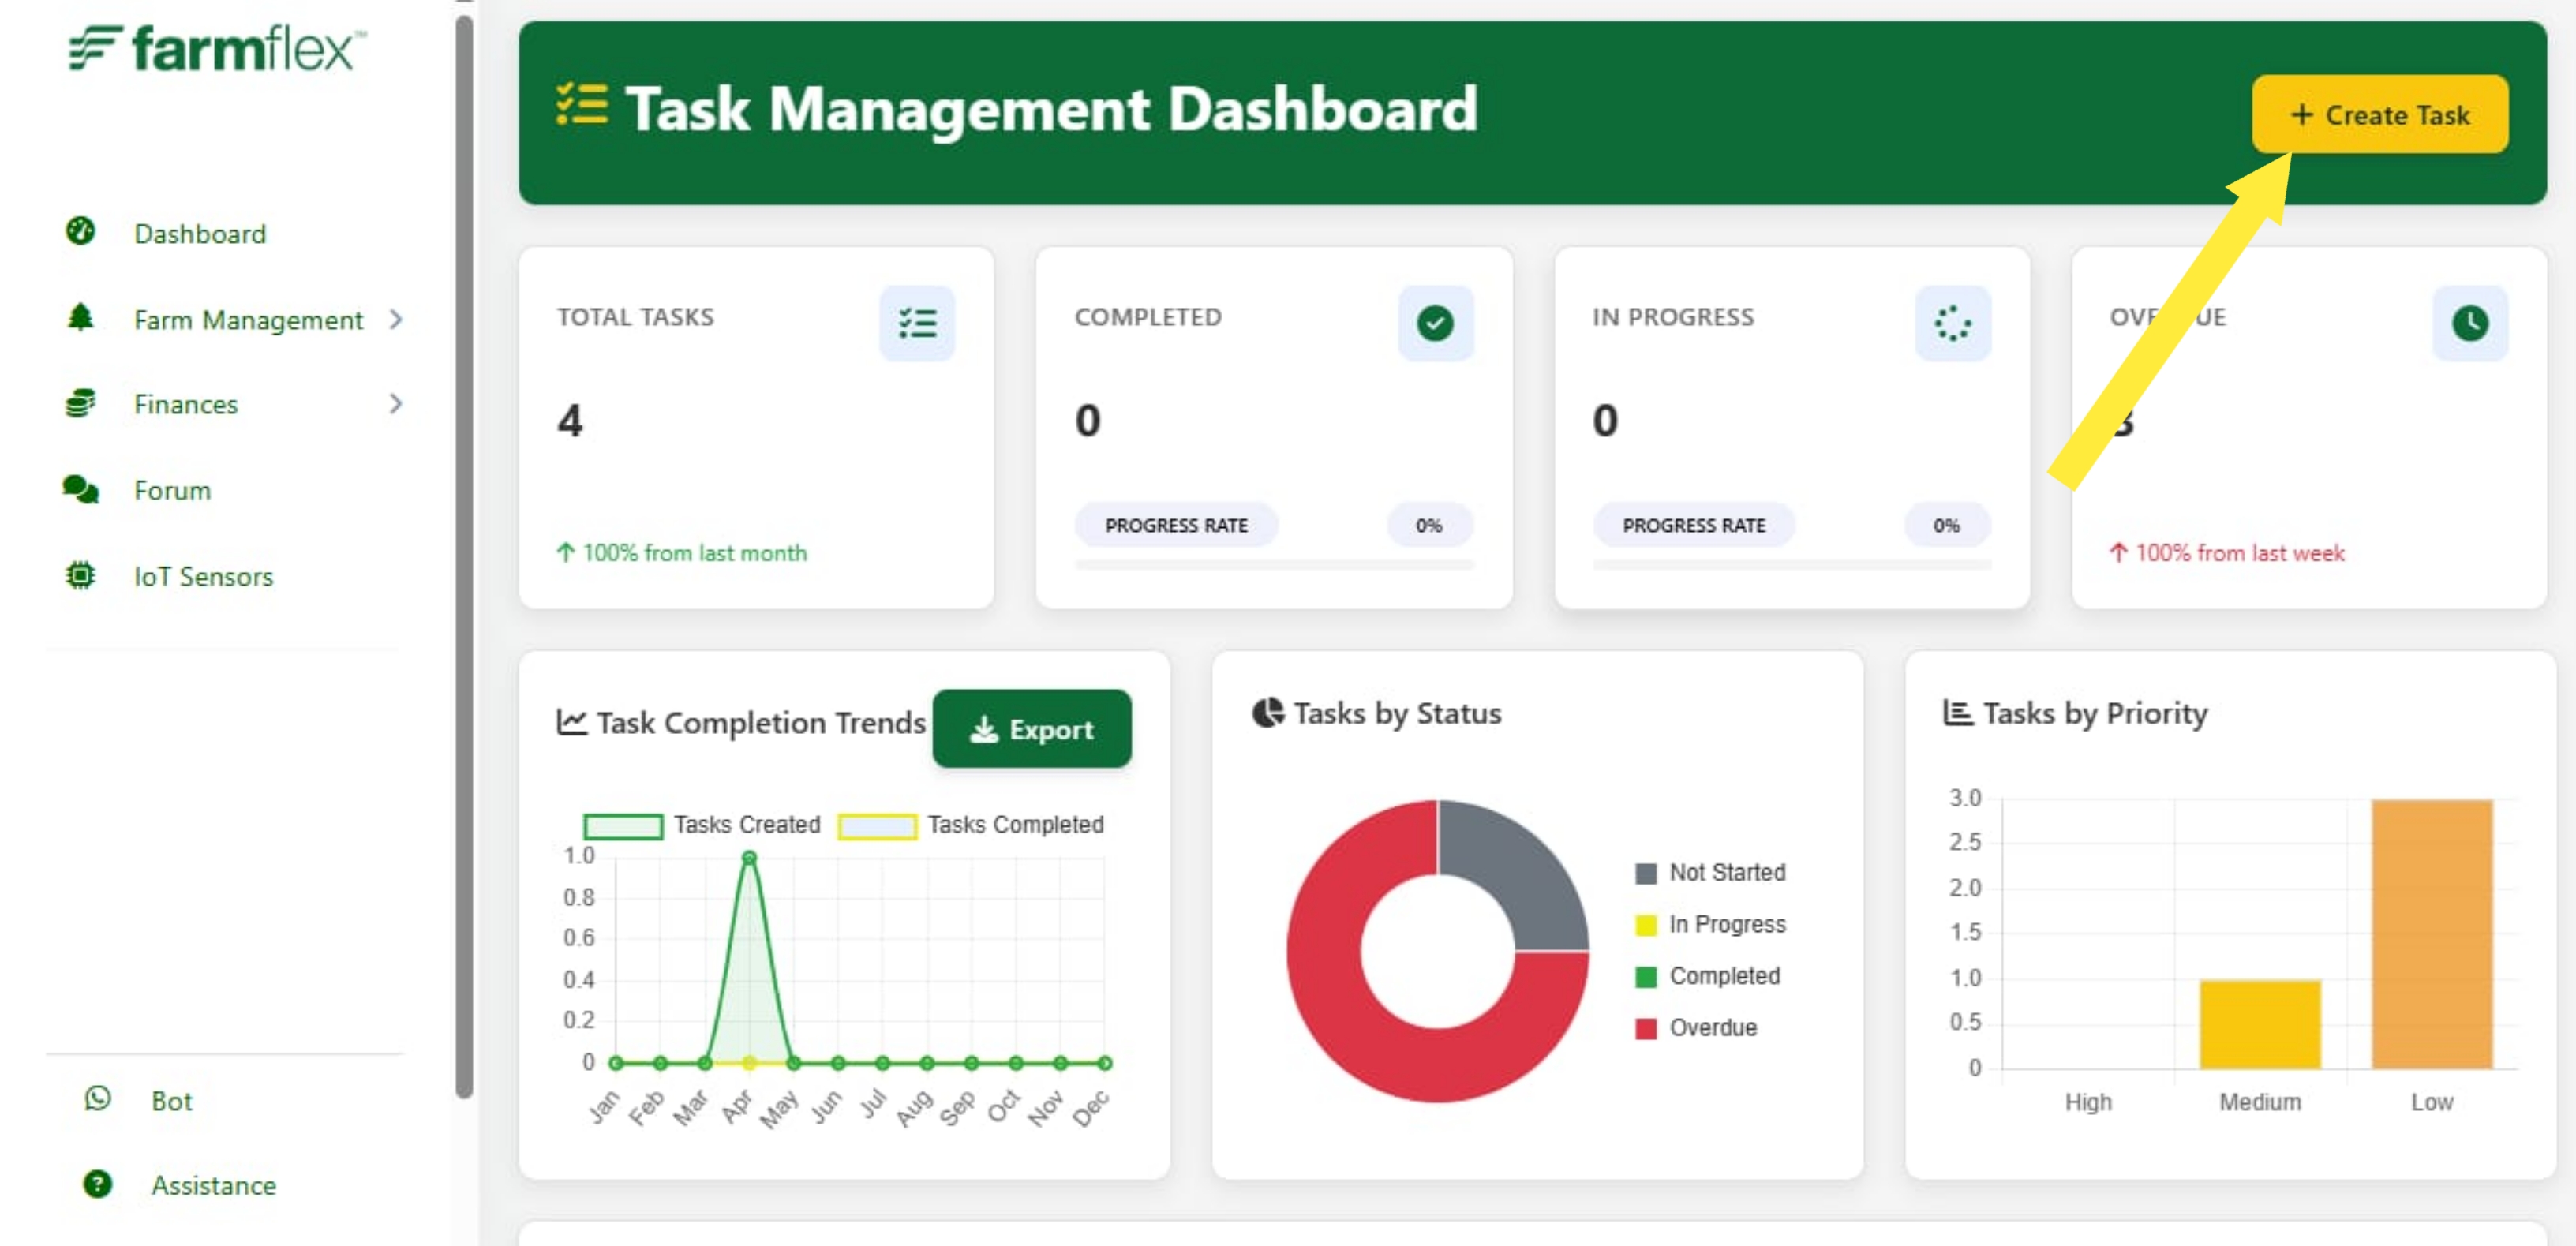Click the Export button
This screenshot has height=1246, width=2576.
point(1031,728)
